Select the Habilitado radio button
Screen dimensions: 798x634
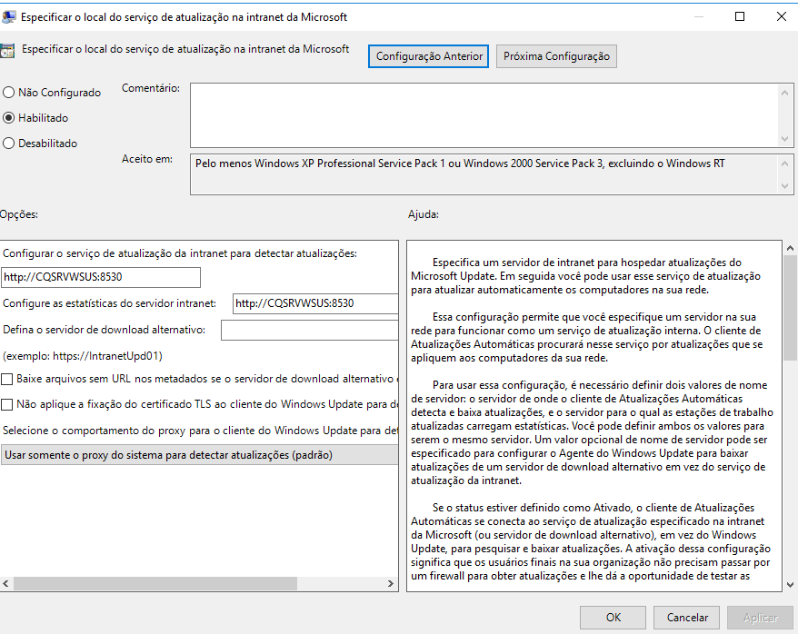coord(7,117)
